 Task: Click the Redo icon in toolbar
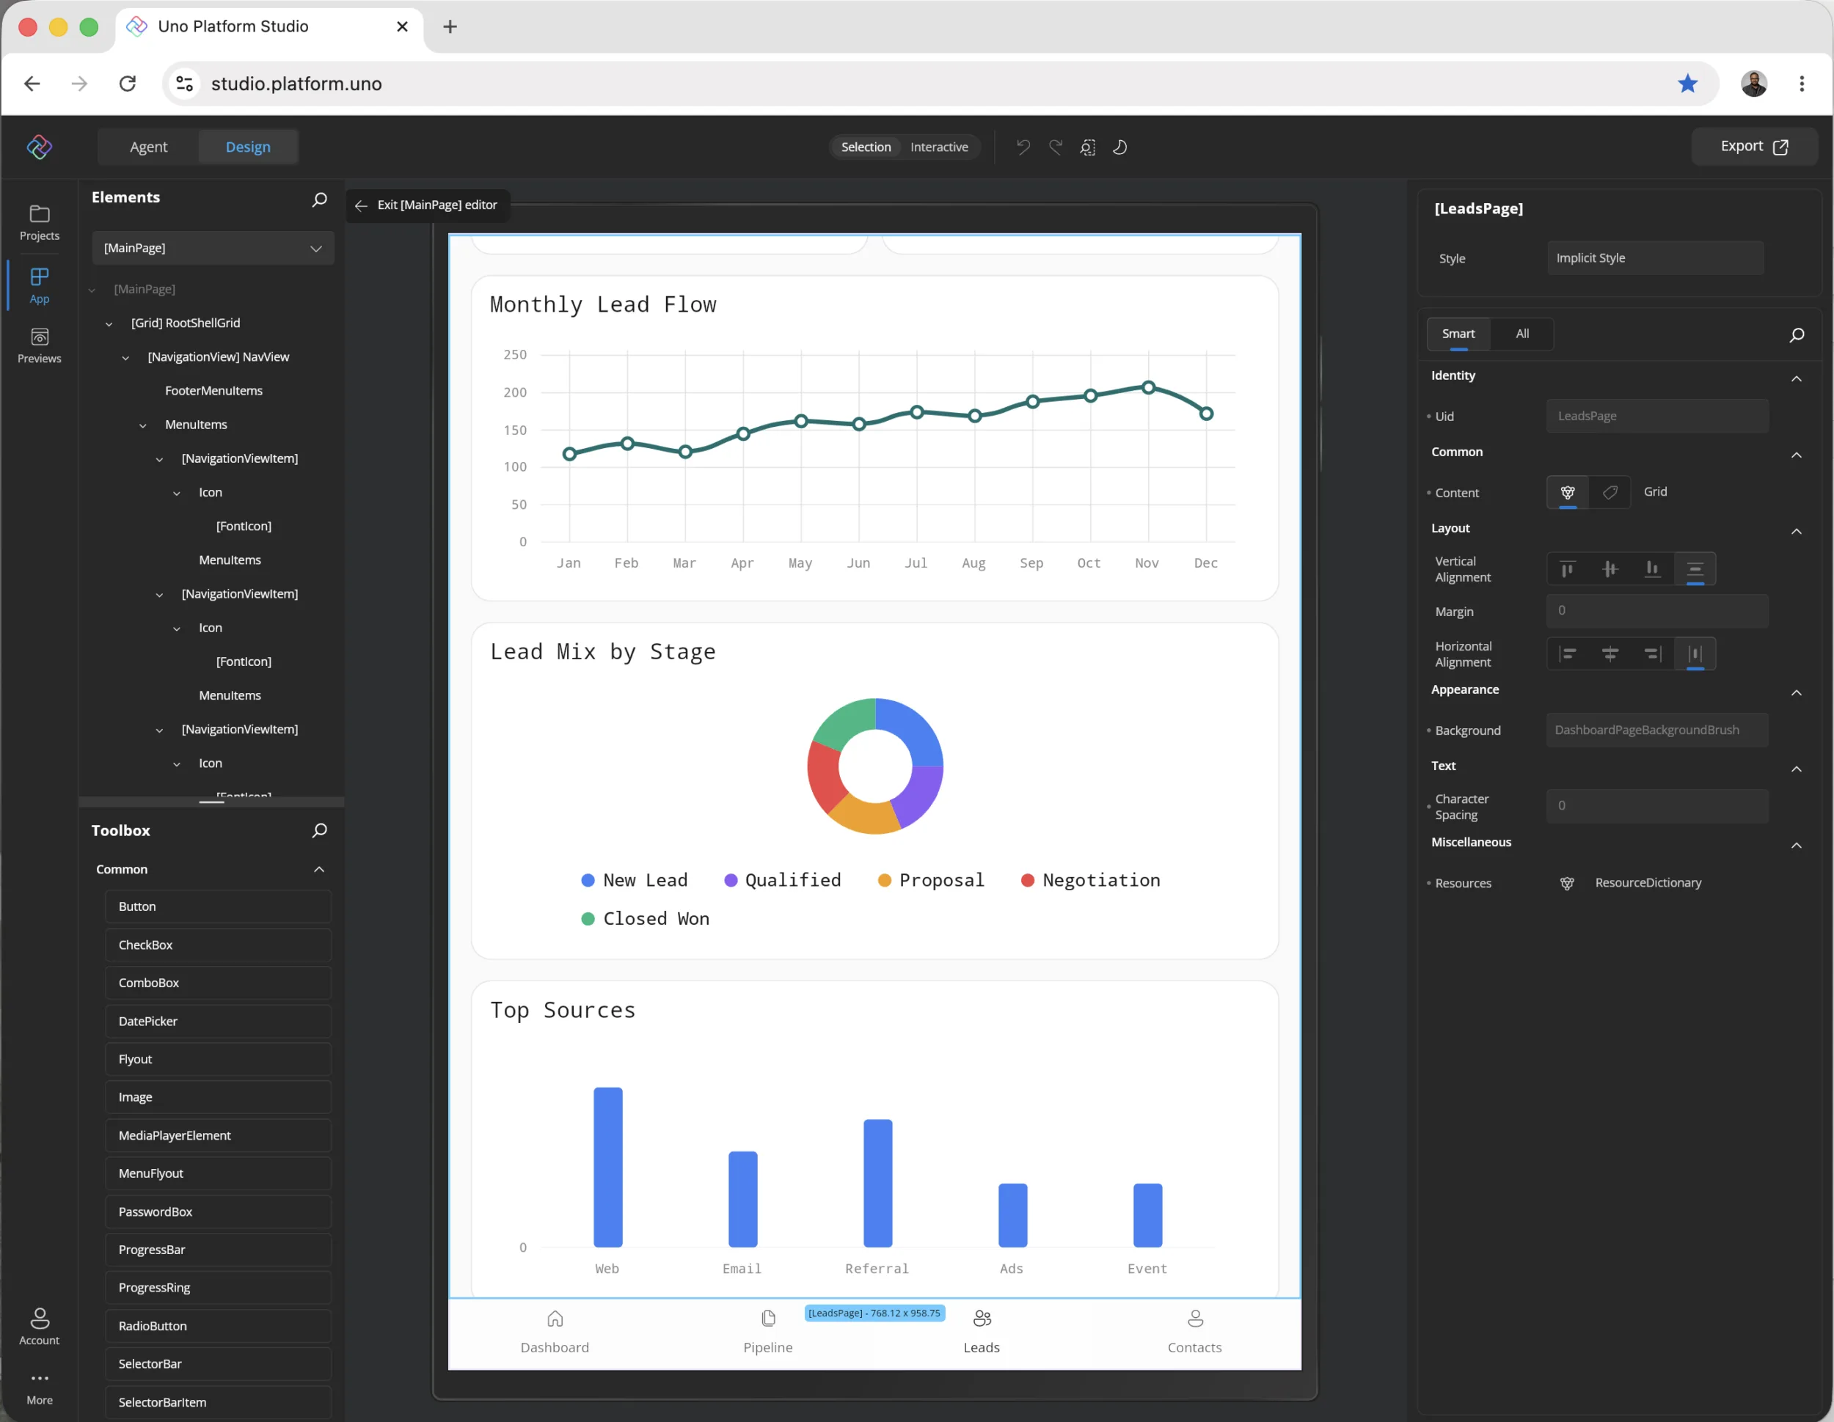(1056, 147)
